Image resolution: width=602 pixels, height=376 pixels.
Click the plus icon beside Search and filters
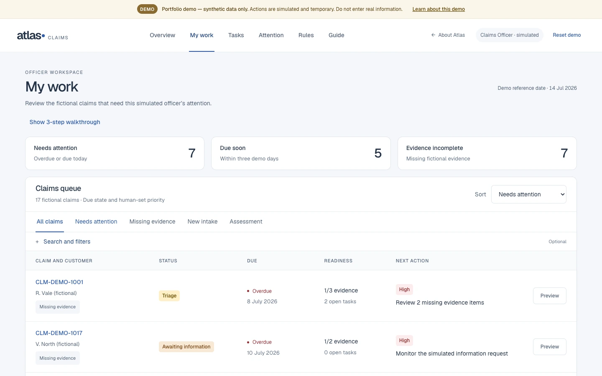[x=37, y=241]
